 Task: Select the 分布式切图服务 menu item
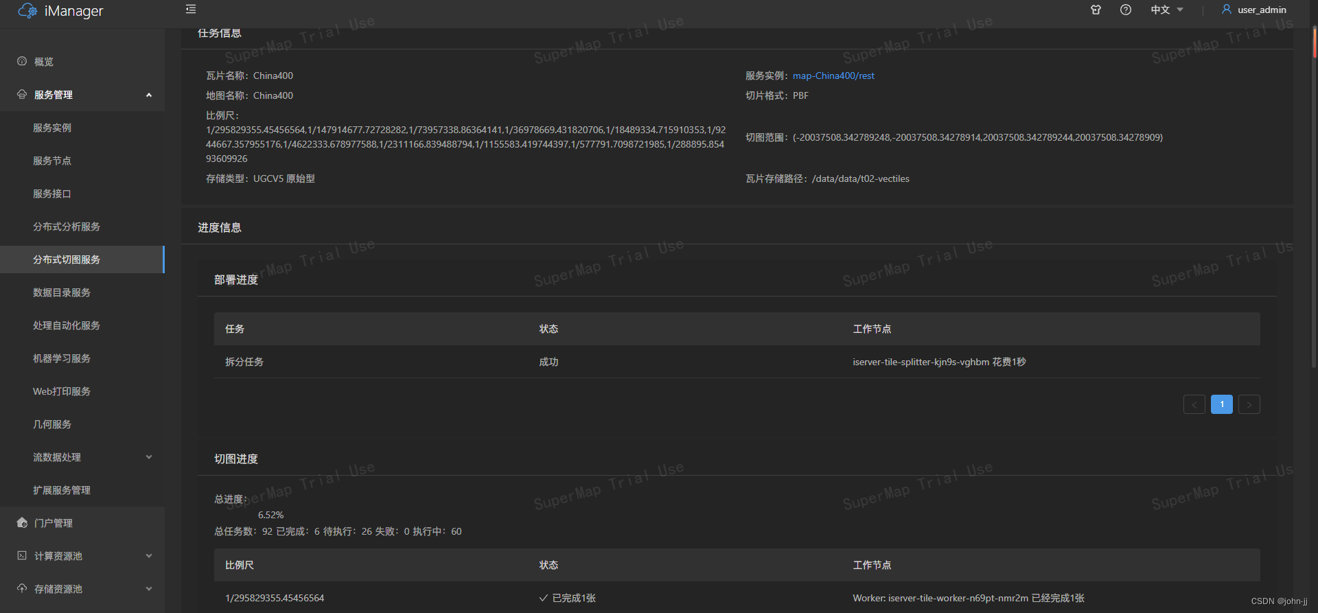[82, 259]
